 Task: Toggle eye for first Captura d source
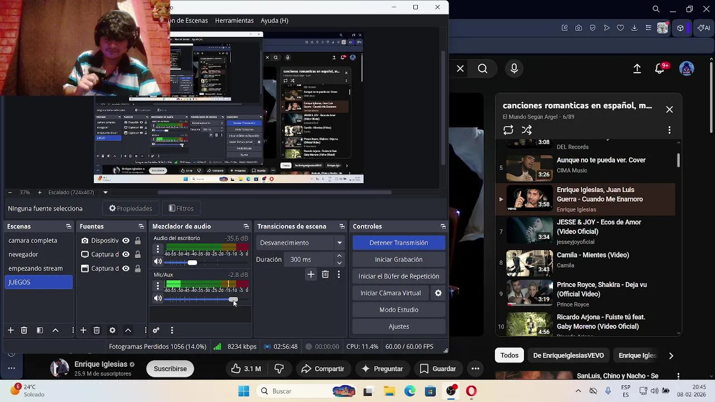126,255
